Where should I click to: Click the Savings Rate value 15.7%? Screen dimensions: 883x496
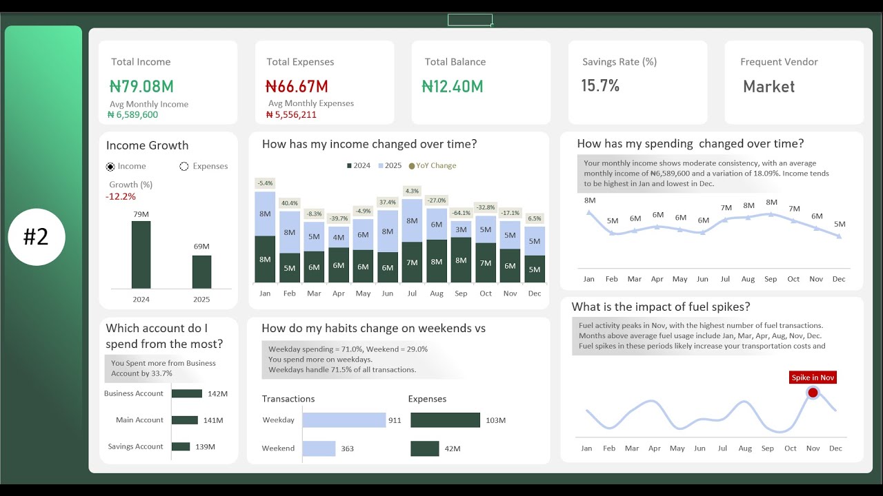(600, 86)
